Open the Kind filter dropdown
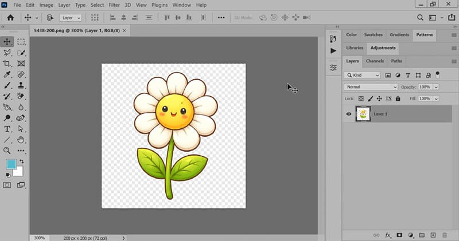This screenshot has height=241, width=459. pos(363,75)
